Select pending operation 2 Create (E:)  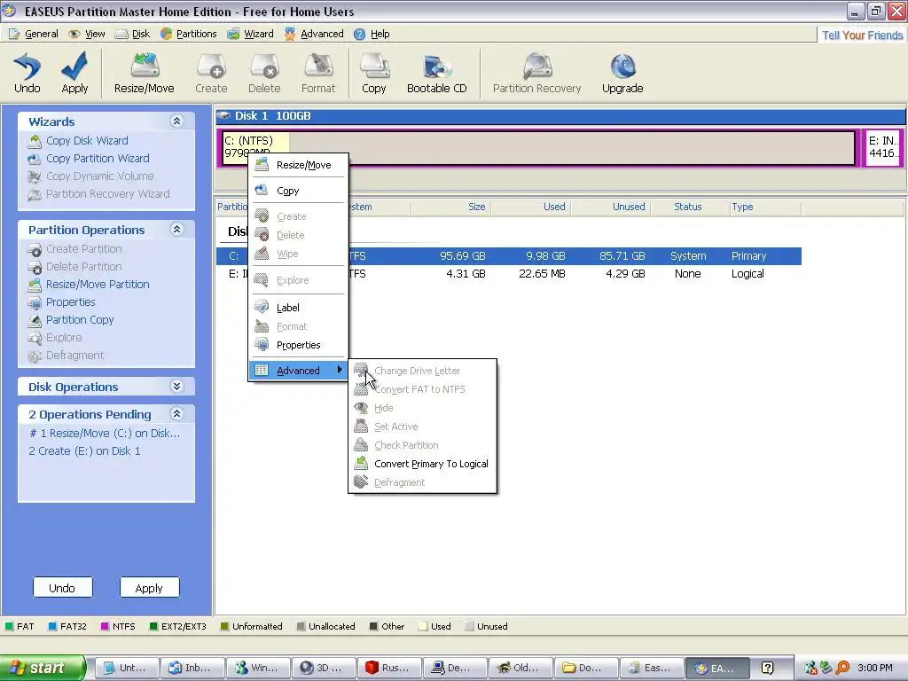coord(84,451)
